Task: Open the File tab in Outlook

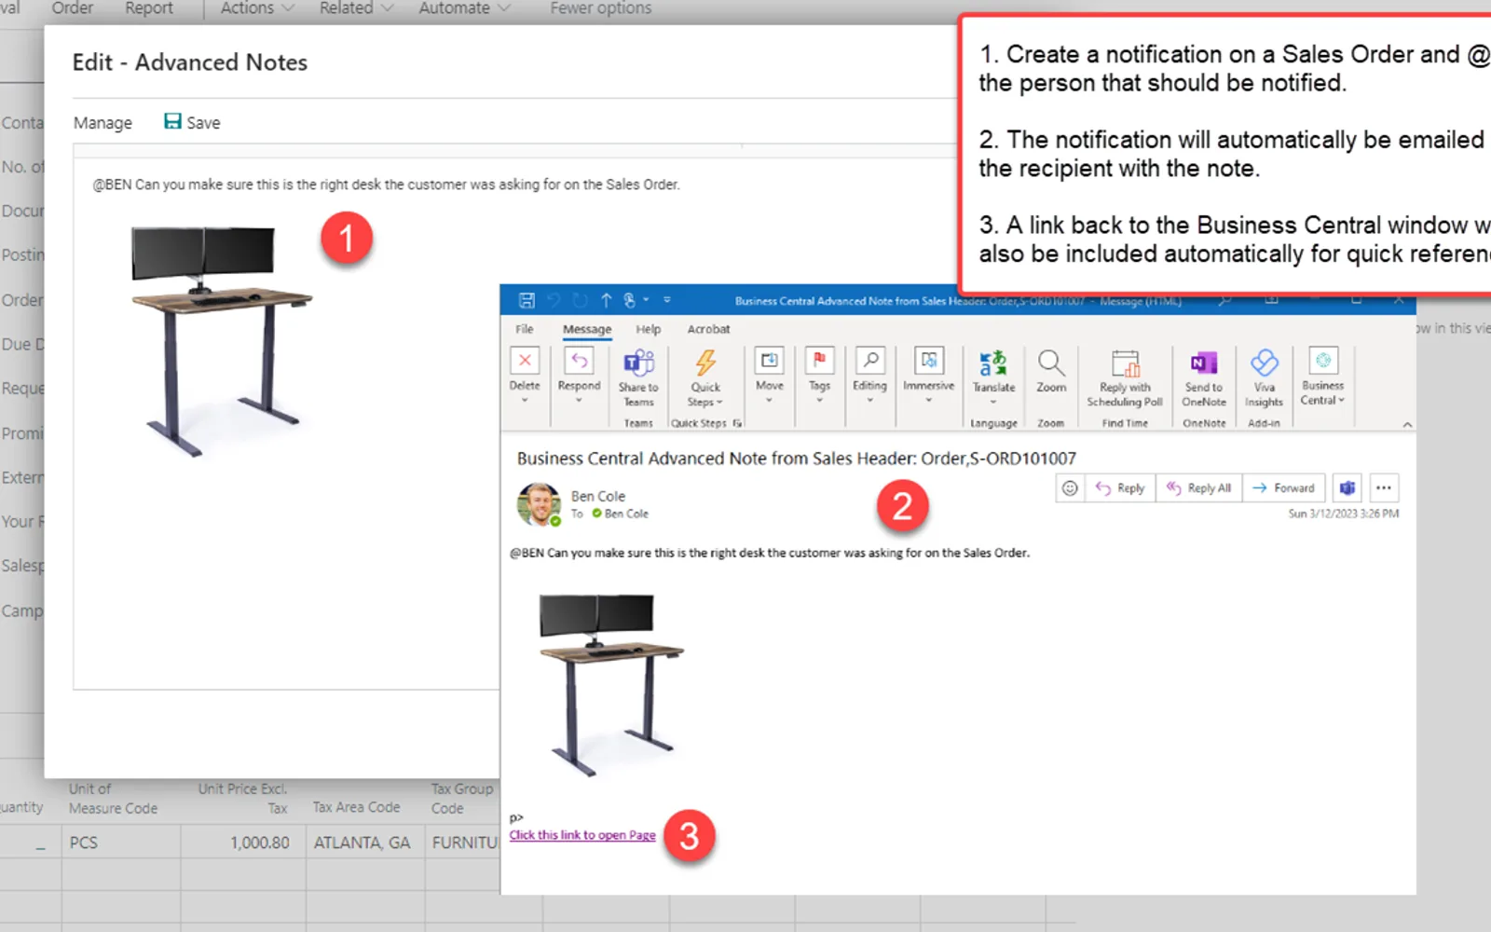Action: tap(525, 329)
